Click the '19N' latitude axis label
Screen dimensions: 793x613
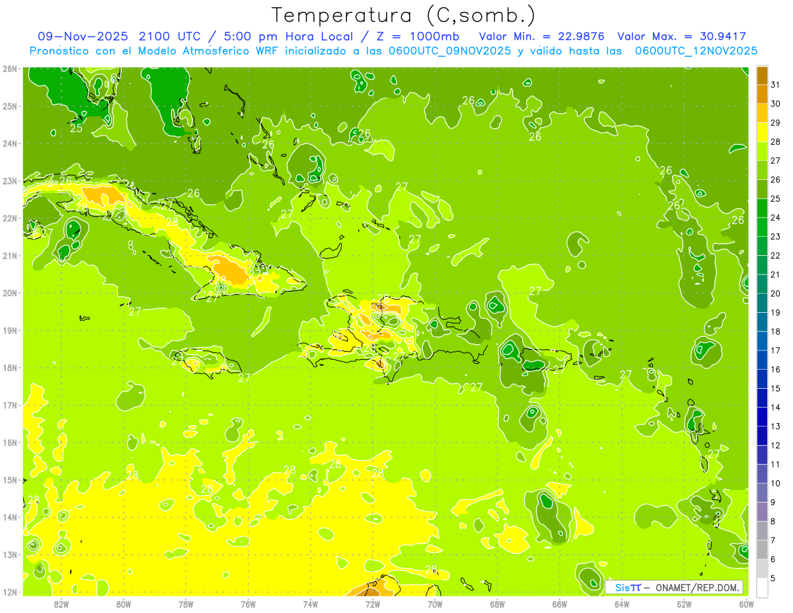(10, 330)
